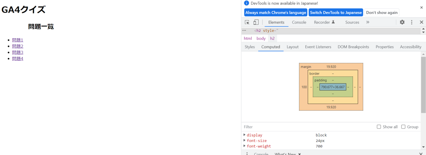The height and width of the screenshot is (155, 426).
Task: Open the Recorder tab
Action: [324, 22]
